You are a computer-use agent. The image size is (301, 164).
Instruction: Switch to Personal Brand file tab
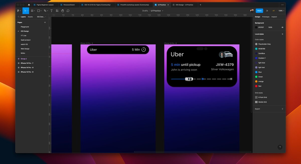[69, 5]
